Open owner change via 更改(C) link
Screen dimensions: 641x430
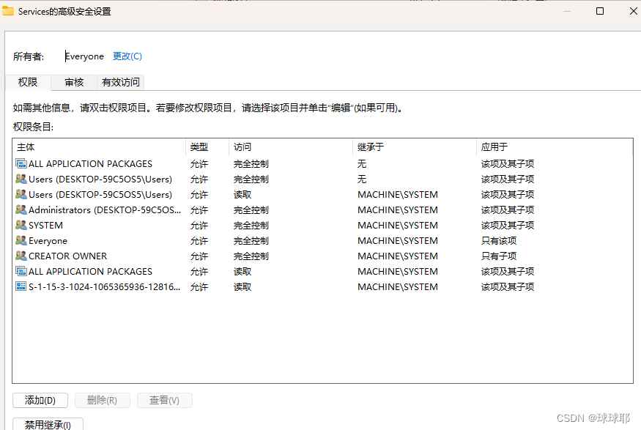tap(127, 56)
